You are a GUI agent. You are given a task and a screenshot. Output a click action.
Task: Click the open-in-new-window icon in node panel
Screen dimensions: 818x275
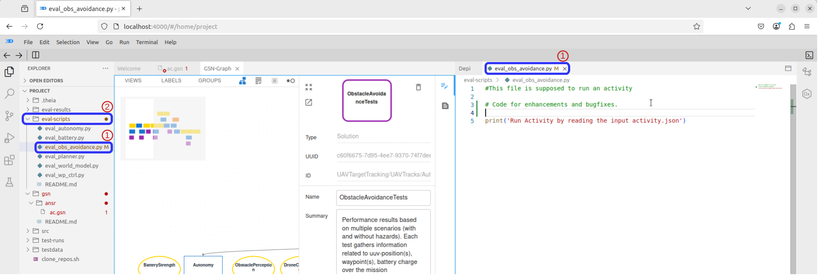point(309,102)
